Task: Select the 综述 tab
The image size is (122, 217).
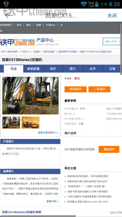Action: (14, 69)
